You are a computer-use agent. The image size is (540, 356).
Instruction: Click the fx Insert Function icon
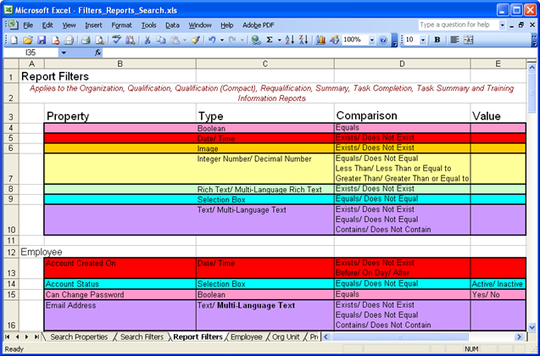click(x=97, y=53)
